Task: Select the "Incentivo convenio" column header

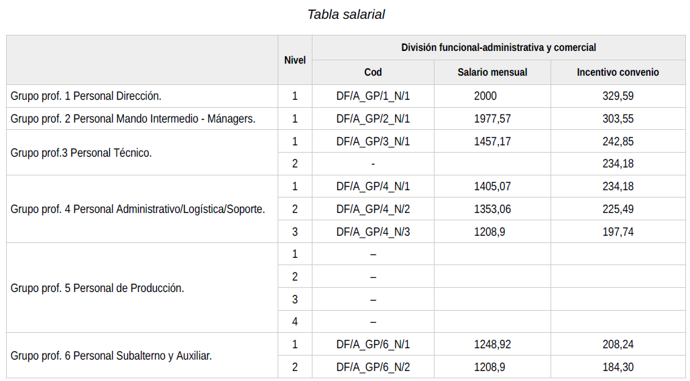Action: [618, 72]
